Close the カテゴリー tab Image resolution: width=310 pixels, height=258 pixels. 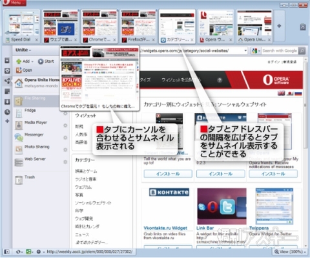(x=192, y=40)
